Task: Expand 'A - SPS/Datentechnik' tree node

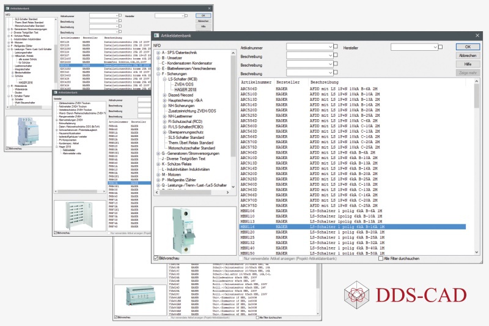Action: (x=158, y=53)
